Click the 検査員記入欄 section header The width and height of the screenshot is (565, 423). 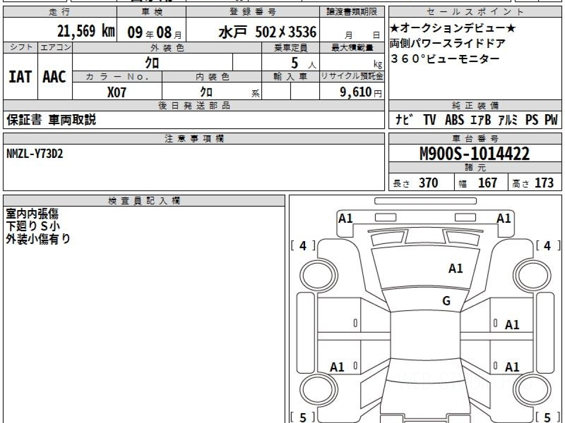point(144,201)
